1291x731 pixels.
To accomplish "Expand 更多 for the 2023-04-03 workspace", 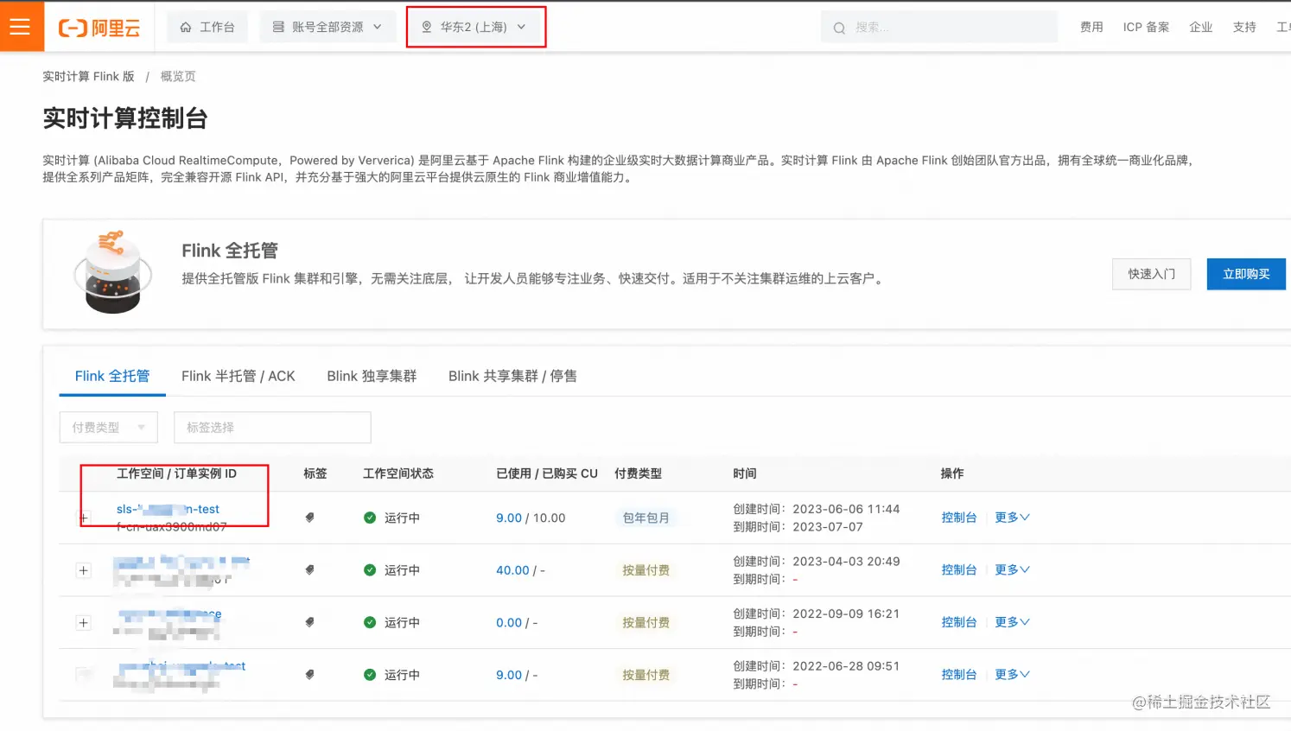I will coord(1012,570).
